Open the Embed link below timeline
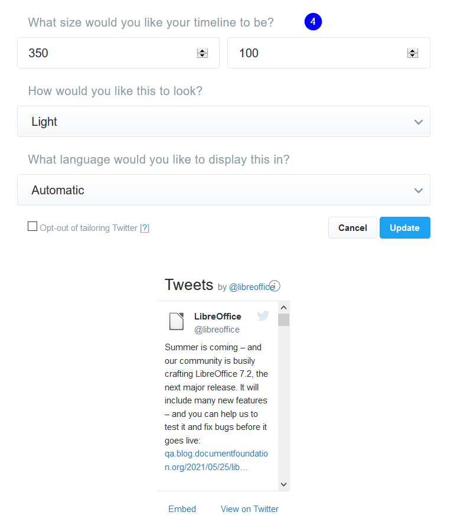Image resolution: width=467 pixels, height=515 pixels. (182, 509)
